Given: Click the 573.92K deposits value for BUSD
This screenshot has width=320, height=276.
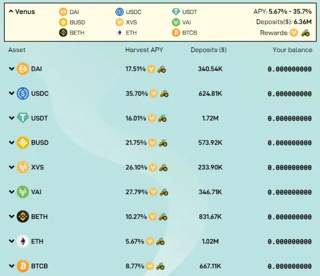Looking at the screenshot, I should (x=210, y=143).
